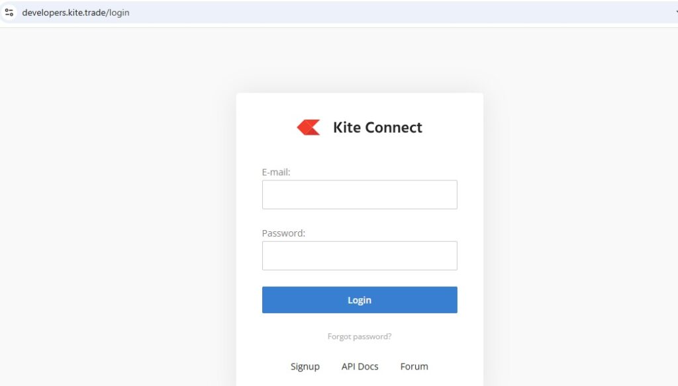Click inside the Password input box
Screen dimensions: 678x386
[x=360, y=255]
